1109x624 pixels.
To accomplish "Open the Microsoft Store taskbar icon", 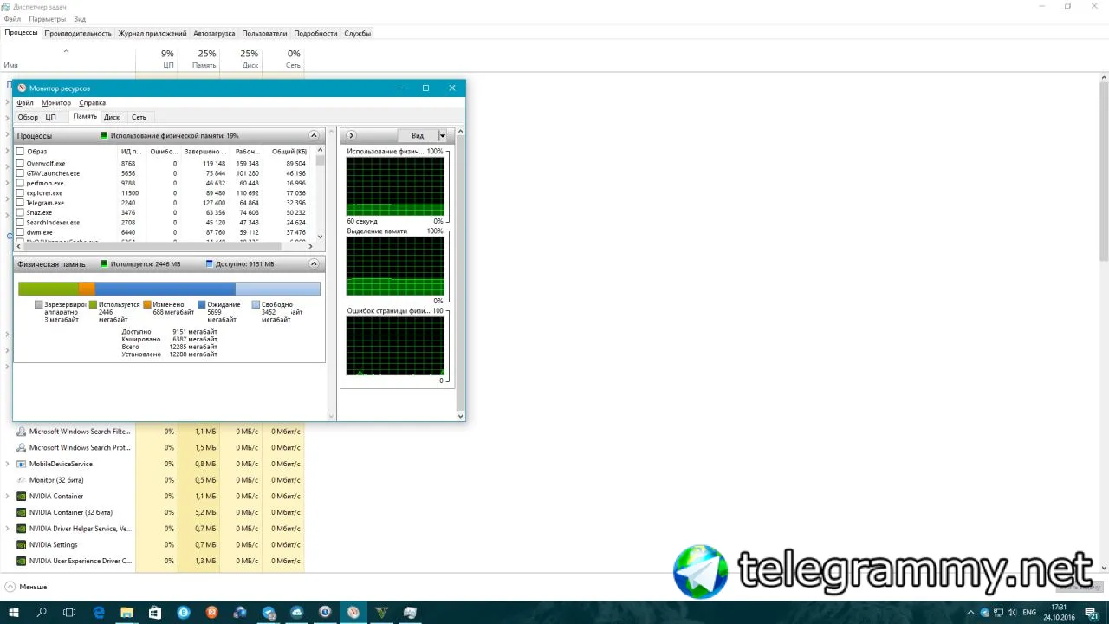I will coord(155,613).
